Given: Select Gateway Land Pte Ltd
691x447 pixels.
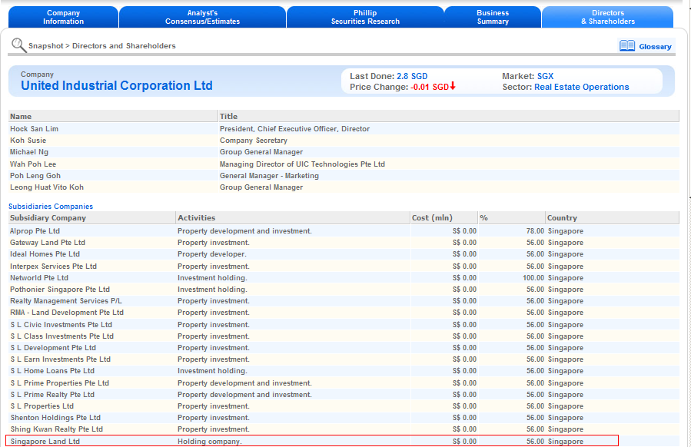Looking at the screenshot, I should [x=48, y=243].
